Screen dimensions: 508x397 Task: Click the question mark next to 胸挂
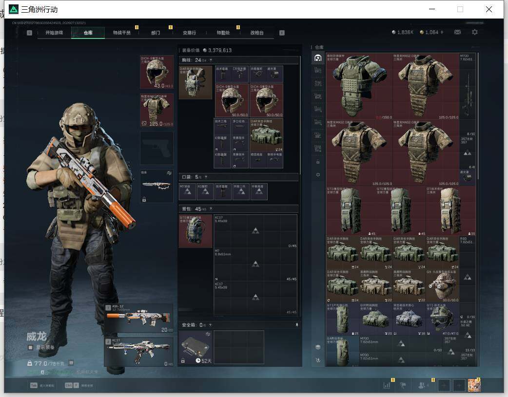click(x=211, y=60)
